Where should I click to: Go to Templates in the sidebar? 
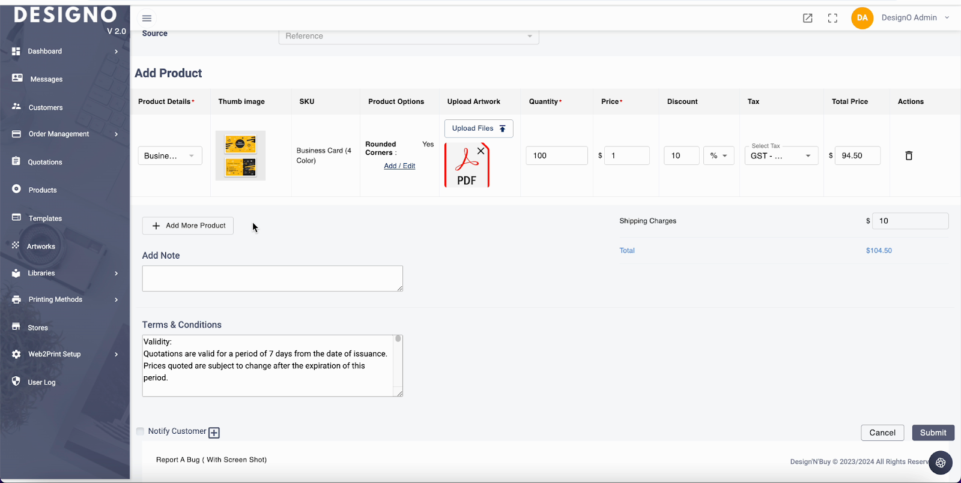point(45,218)
